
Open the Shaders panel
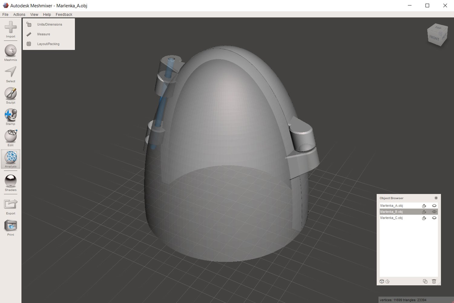coord(11,183)
